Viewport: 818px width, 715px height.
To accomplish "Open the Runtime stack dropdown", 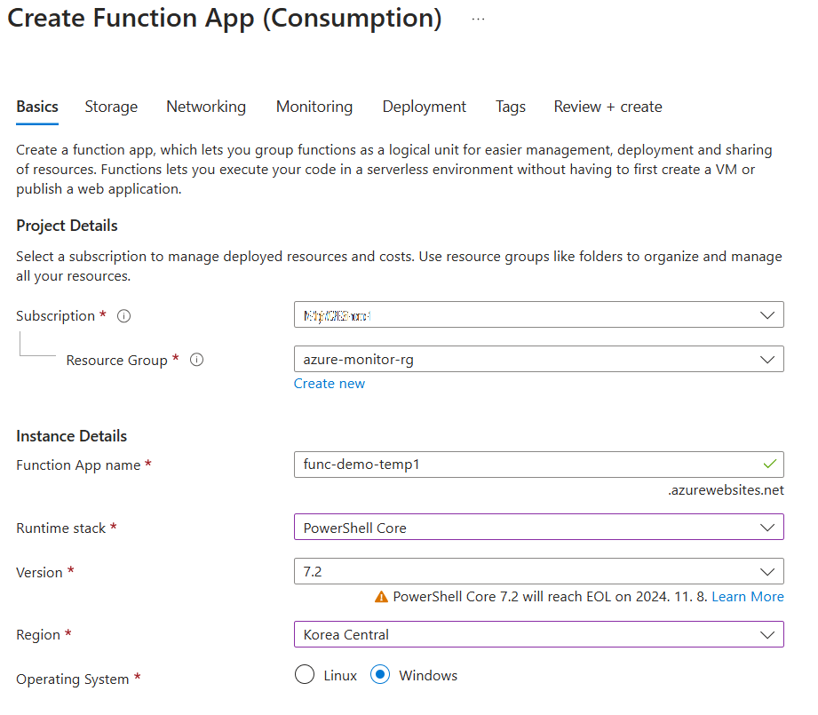I will [x=538, y=527].
